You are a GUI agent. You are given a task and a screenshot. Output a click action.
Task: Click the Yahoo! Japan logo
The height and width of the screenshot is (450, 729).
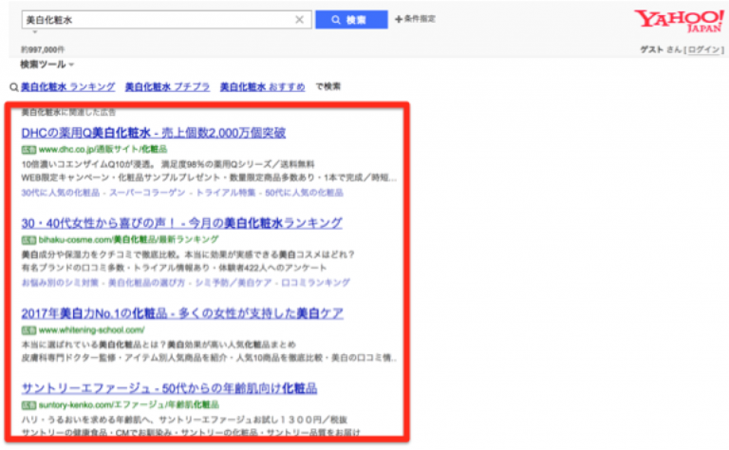point(679,21)
